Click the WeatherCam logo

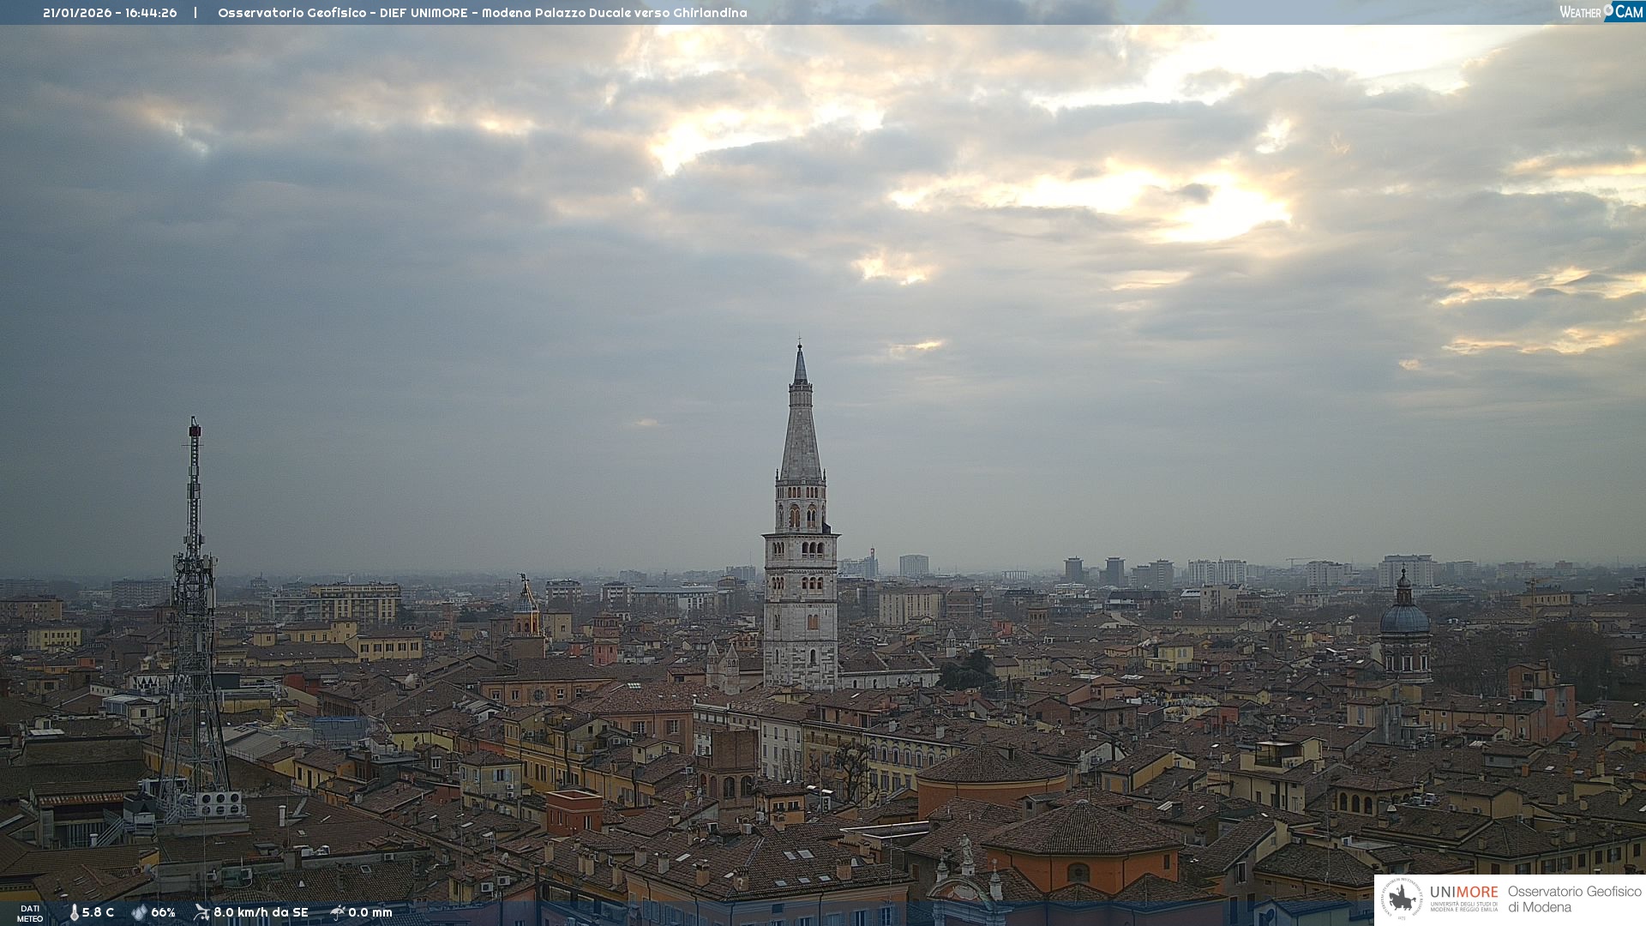1601,12
